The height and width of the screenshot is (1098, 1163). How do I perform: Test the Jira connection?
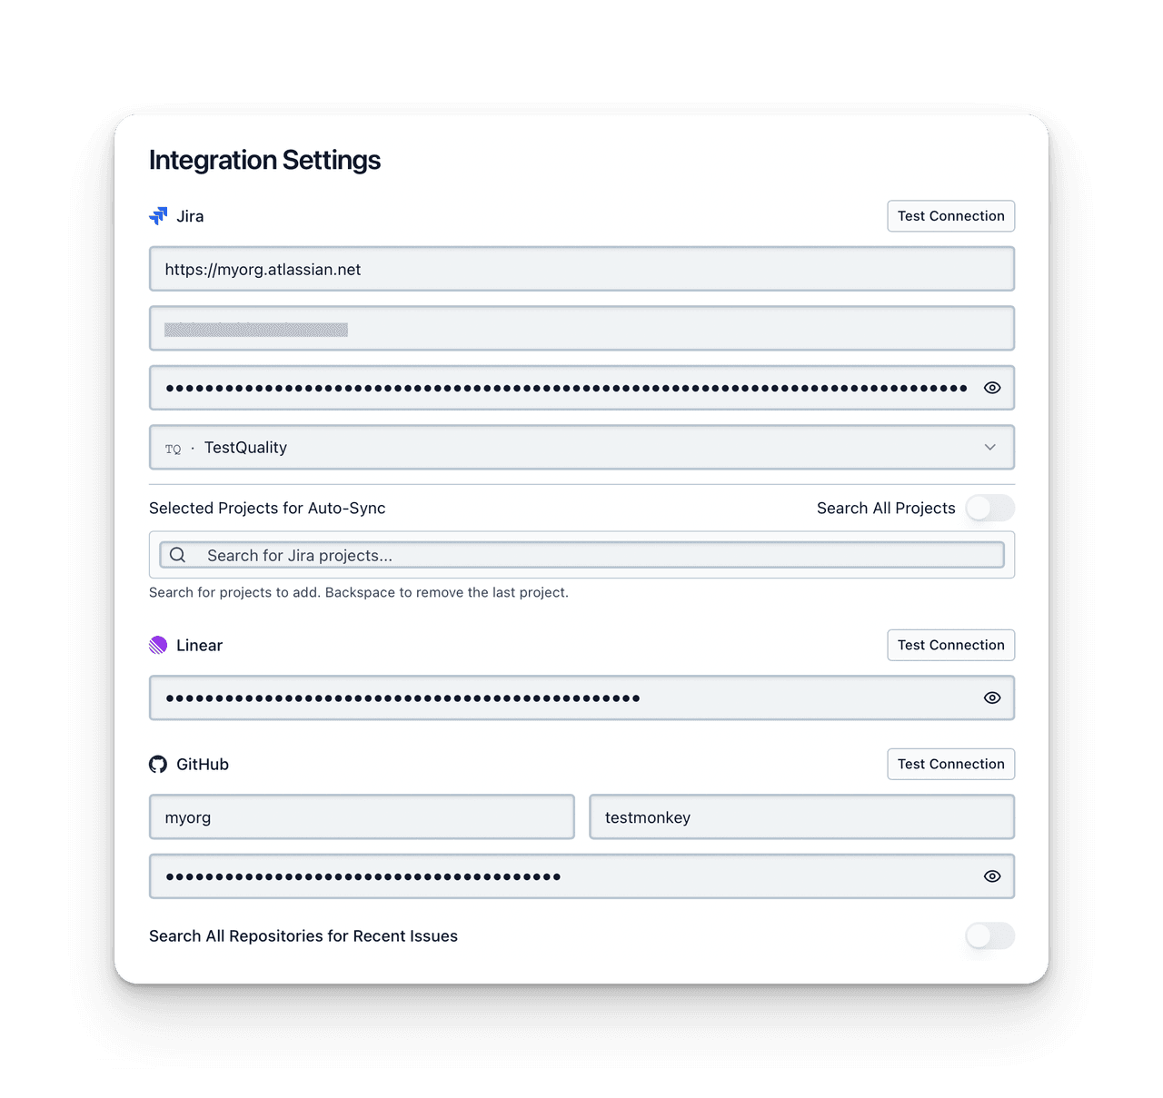pyautogui.click(x=950, y=215)
